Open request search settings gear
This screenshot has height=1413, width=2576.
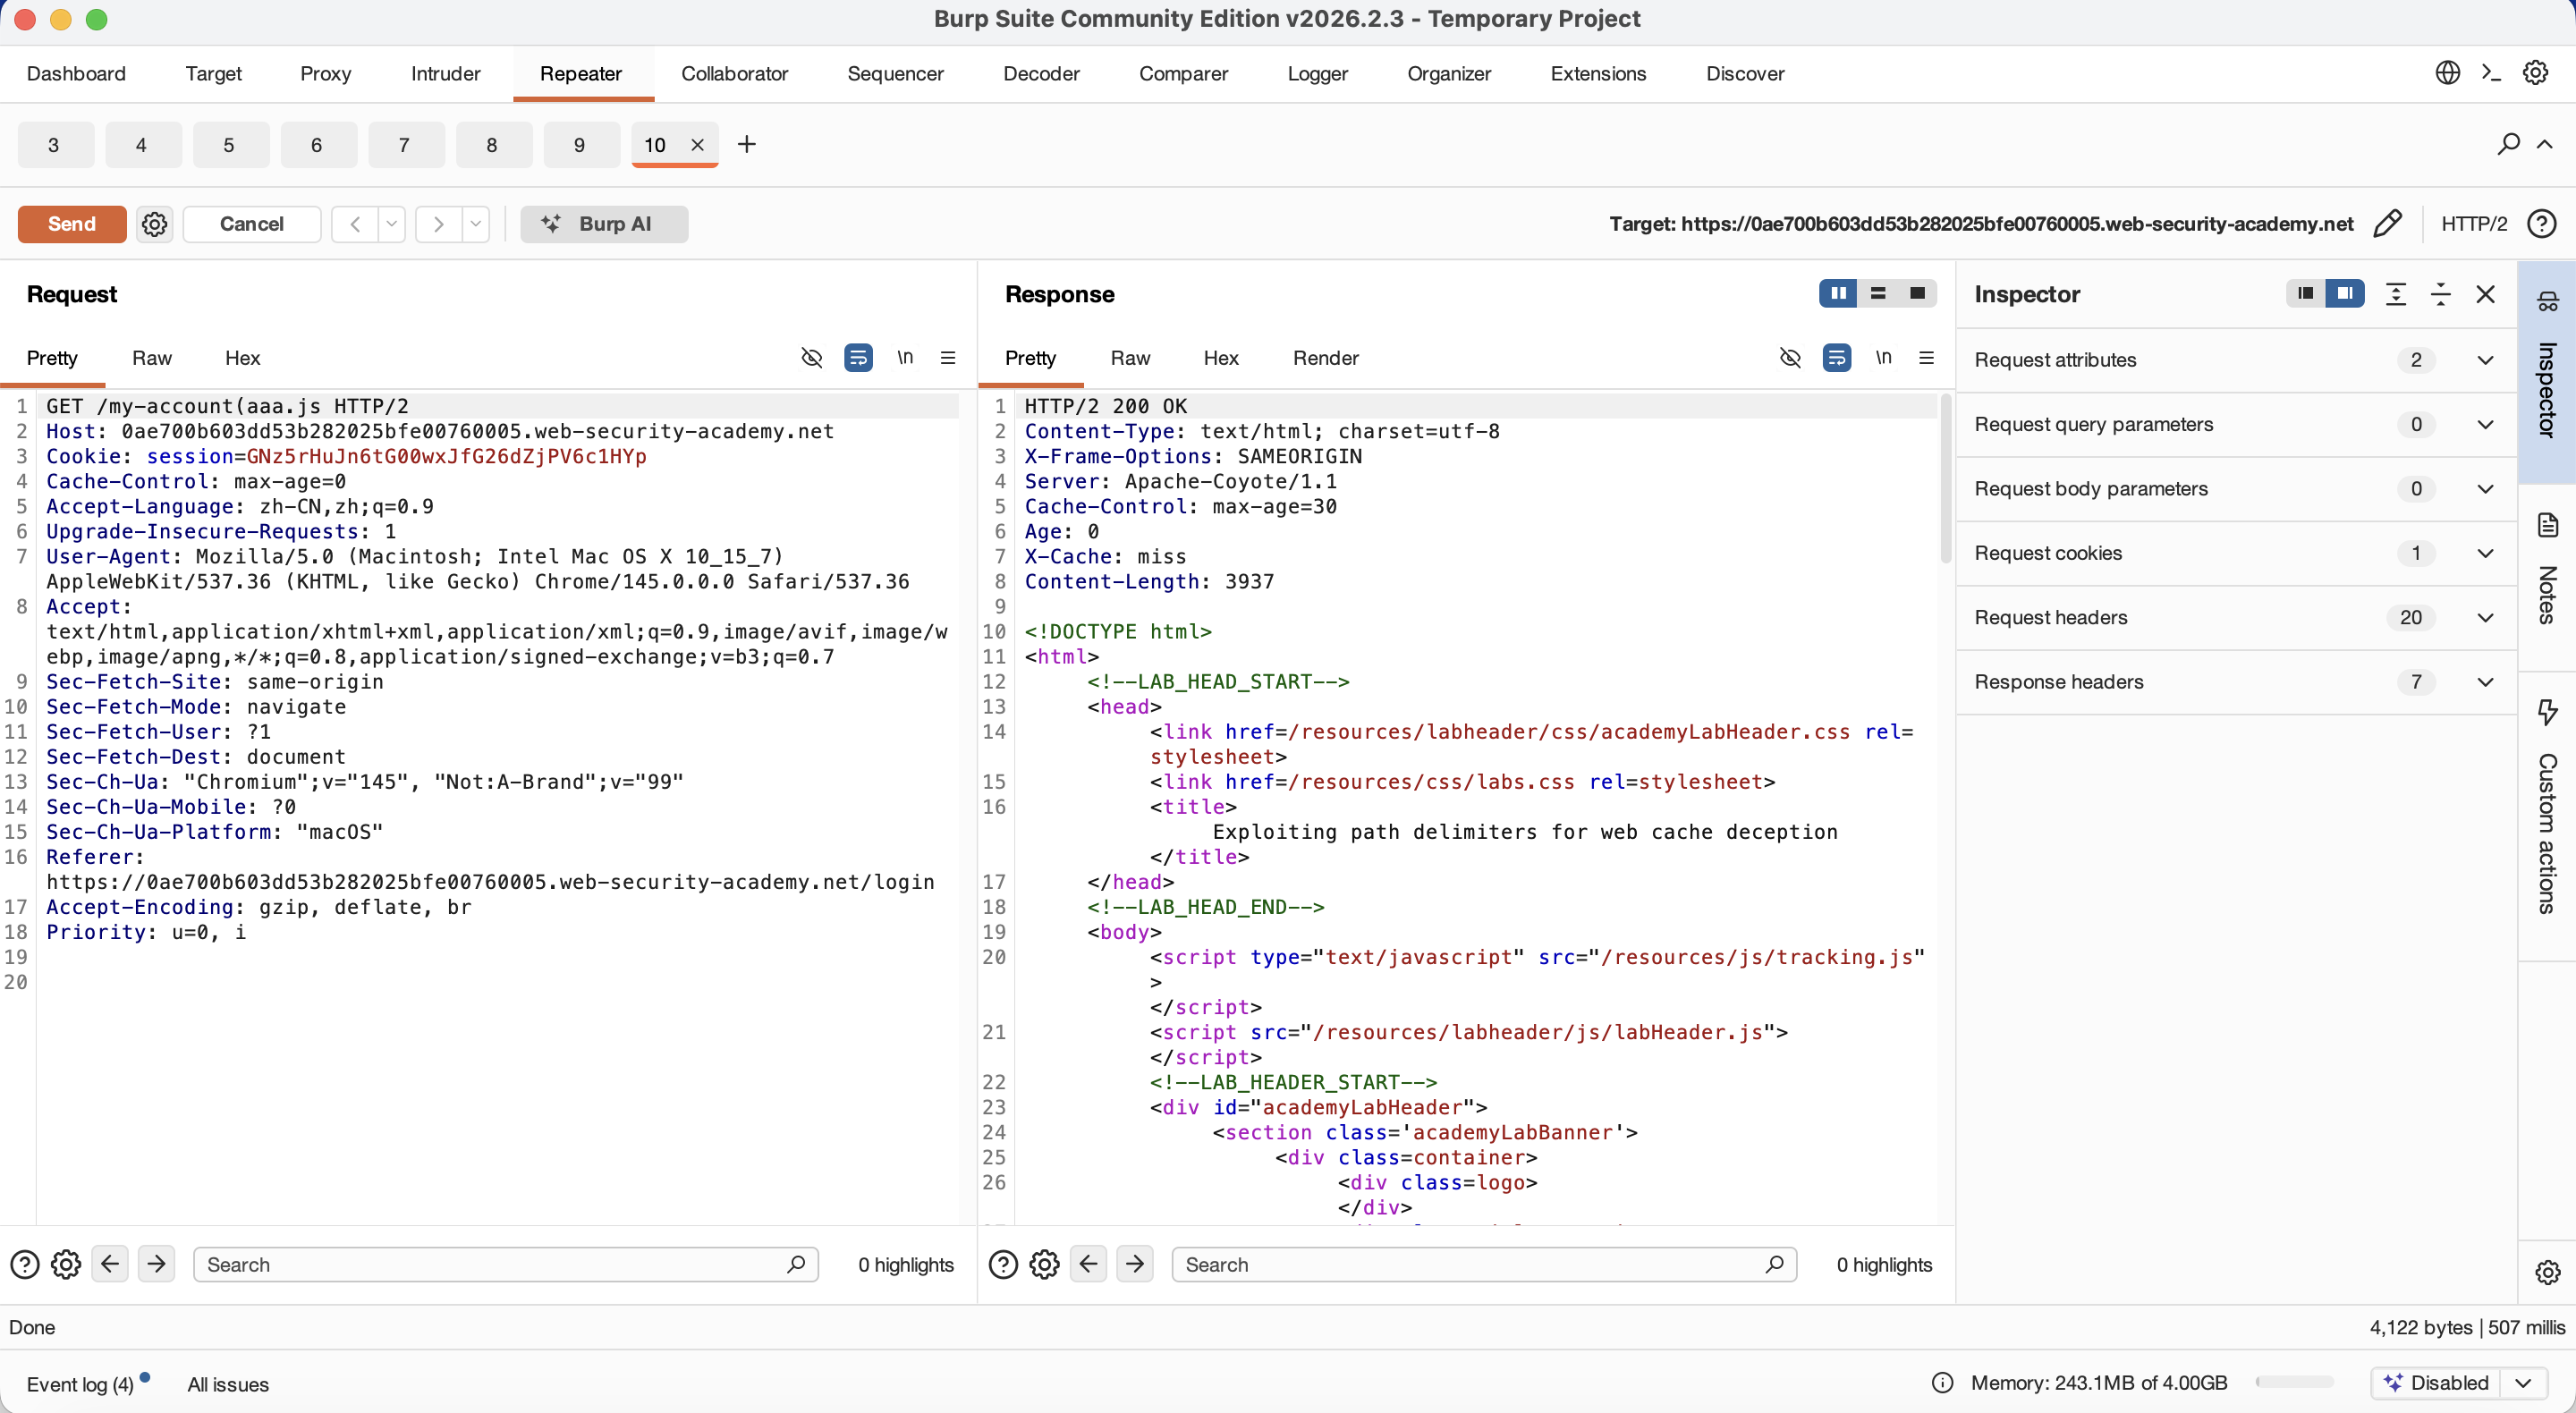(66, 1265)
